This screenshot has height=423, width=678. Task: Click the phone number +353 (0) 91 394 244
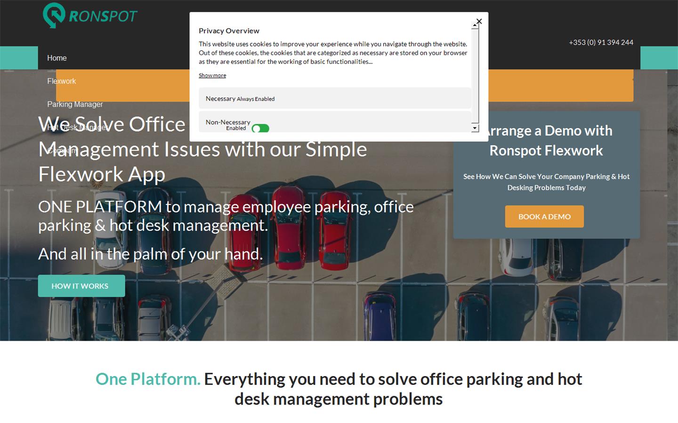click(601, 42)
